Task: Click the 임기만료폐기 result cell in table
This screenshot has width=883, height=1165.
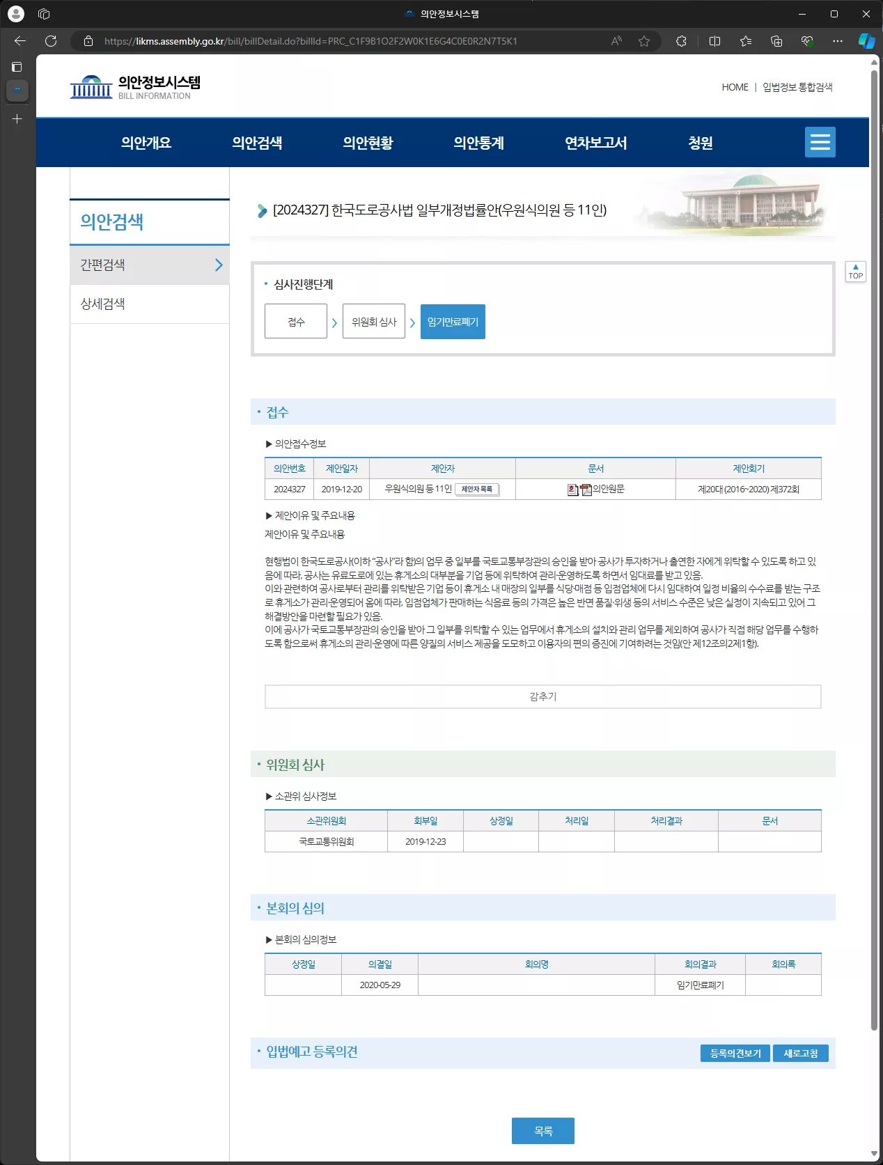Action: 700,985
